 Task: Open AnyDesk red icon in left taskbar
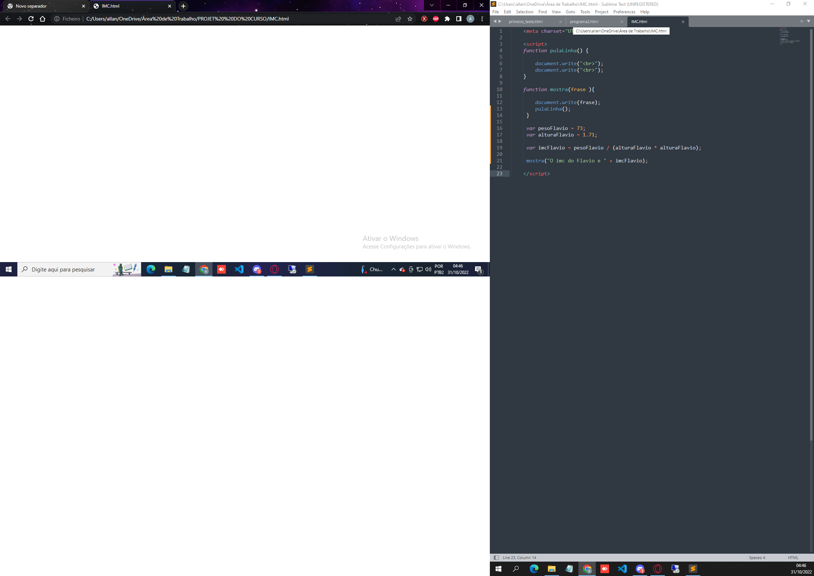point(222,269)
